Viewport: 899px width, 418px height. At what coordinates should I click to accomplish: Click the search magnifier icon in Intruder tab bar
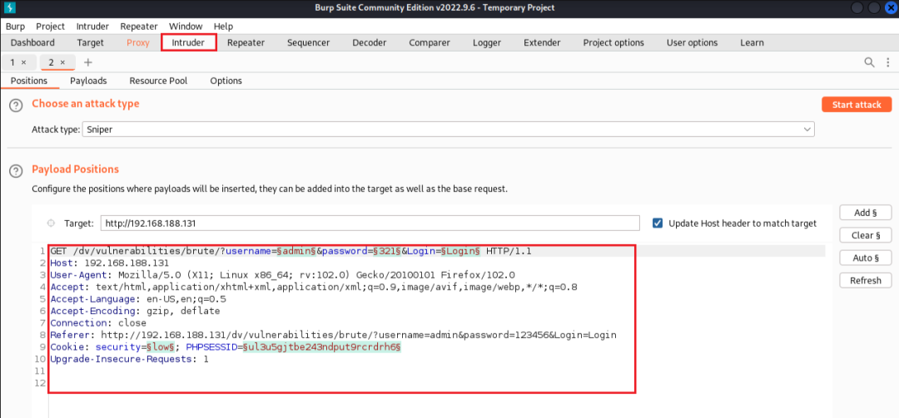pyautogui.click(x=869, y=62)
